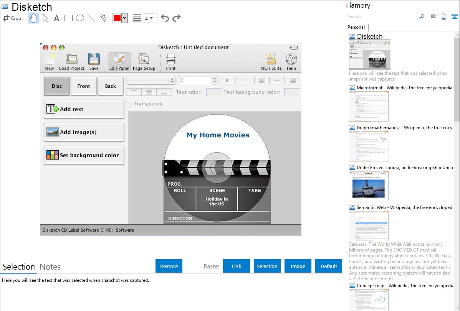Image resolution: width=460 pixels, height=311 pixels.
Task: Redo the annotation
Action: tap(176, 18)
